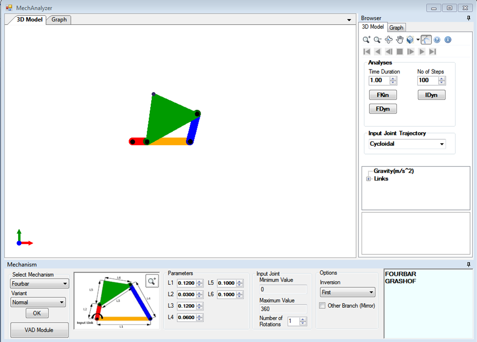Click the L1 parameter field
The height and width of the screenshot is (342, 477).
[186, 283]
